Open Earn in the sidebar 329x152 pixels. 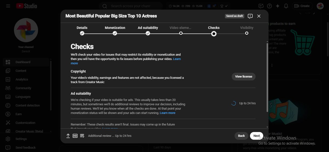pyautogui.click(x=26, y=114)
